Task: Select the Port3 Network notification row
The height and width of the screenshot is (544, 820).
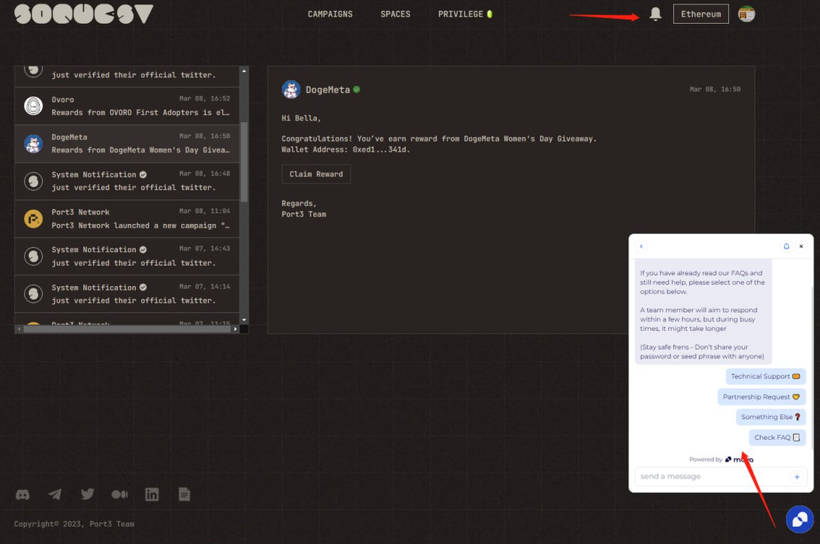Action: coord(127,218)
